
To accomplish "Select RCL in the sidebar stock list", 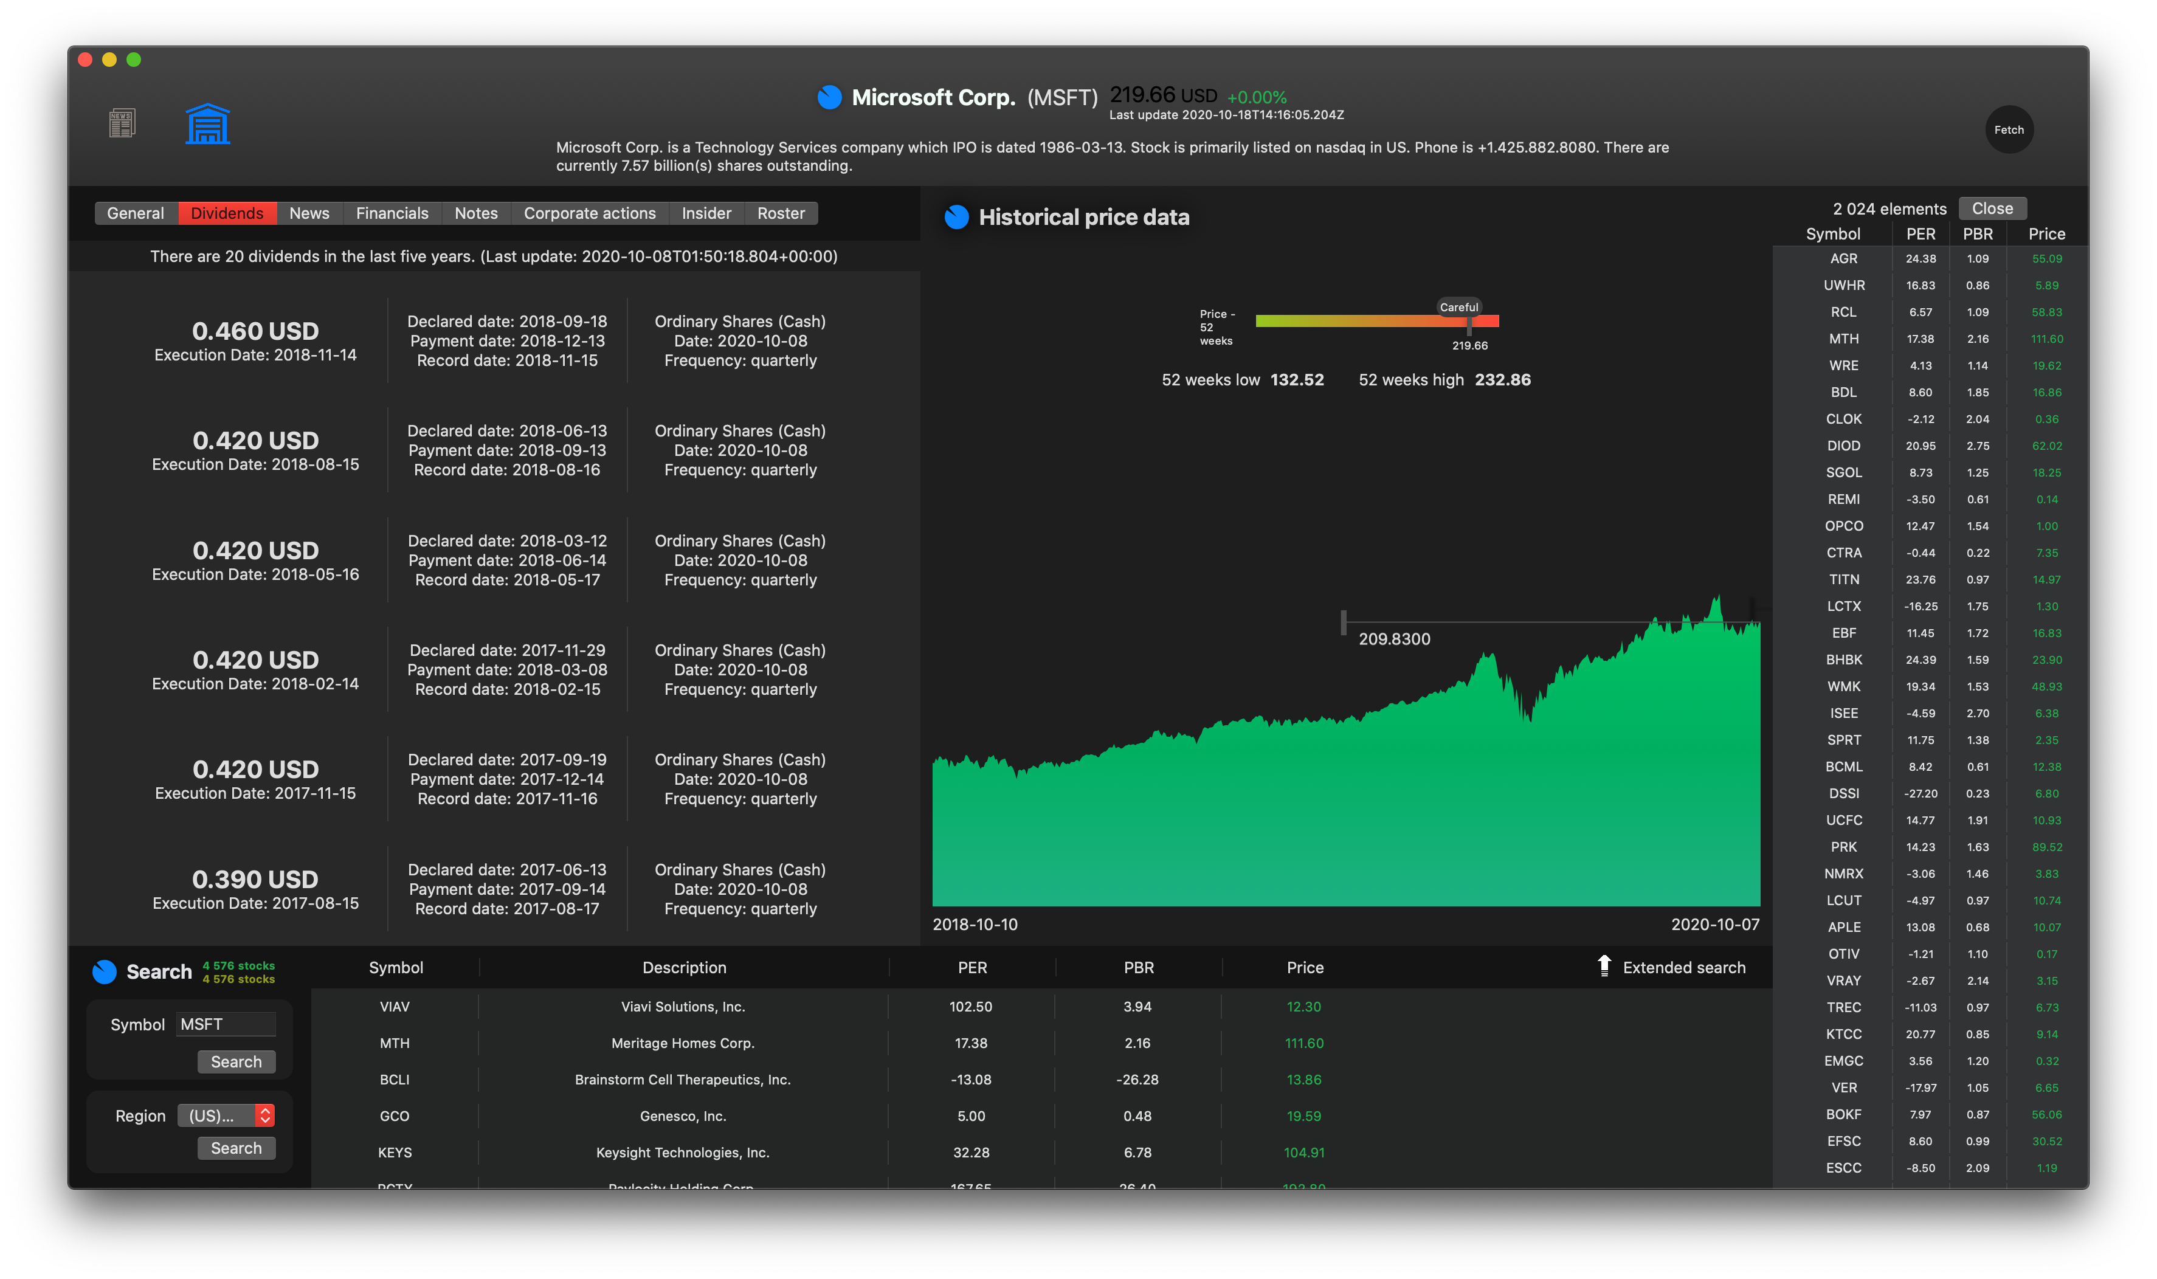I will tap(1930, 312).
